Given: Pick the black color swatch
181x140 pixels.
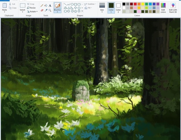Looking at the screenshot, I should point(124,4).
